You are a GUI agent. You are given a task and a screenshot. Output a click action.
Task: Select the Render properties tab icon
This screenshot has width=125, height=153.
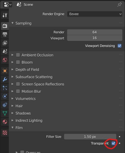pos(5,26)
